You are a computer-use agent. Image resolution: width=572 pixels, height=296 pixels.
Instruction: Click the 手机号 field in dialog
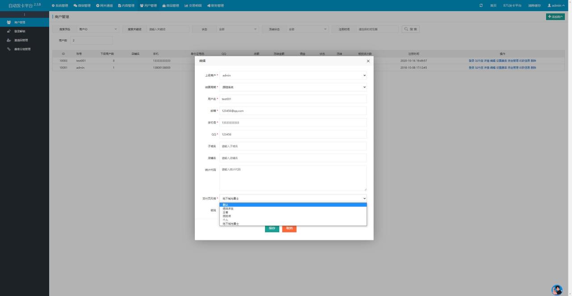click(x=293, y=122)
